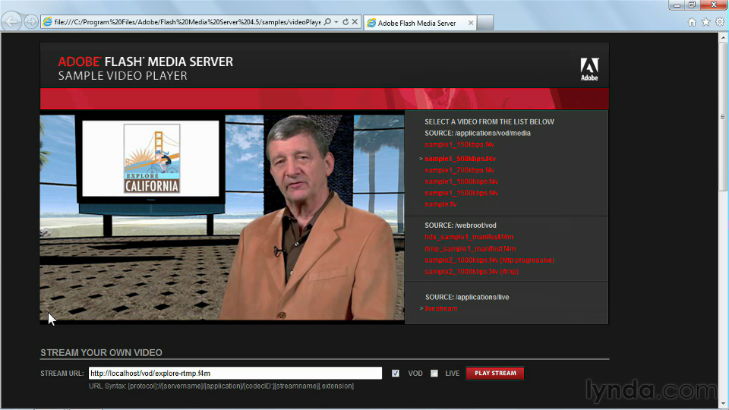Restore down the browser window
The image size is (729, 410).
tap(692, 5)
